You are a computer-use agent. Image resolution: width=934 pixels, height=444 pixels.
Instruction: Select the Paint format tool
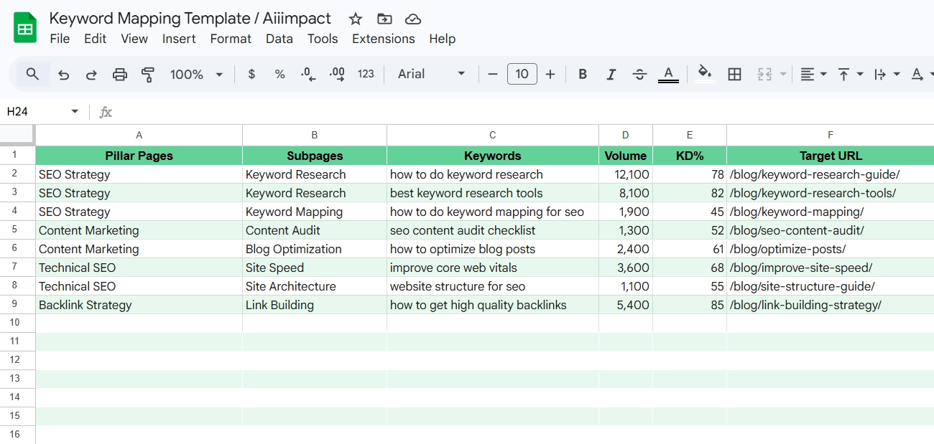coord(148,74)
